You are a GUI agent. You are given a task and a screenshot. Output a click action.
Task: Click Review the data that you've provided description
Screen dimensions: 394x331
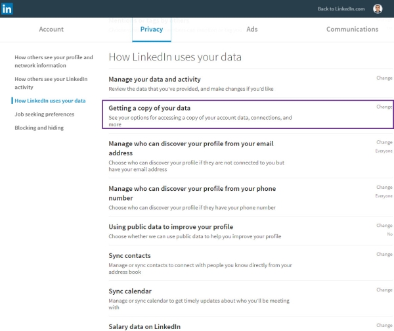pos(191,89)
